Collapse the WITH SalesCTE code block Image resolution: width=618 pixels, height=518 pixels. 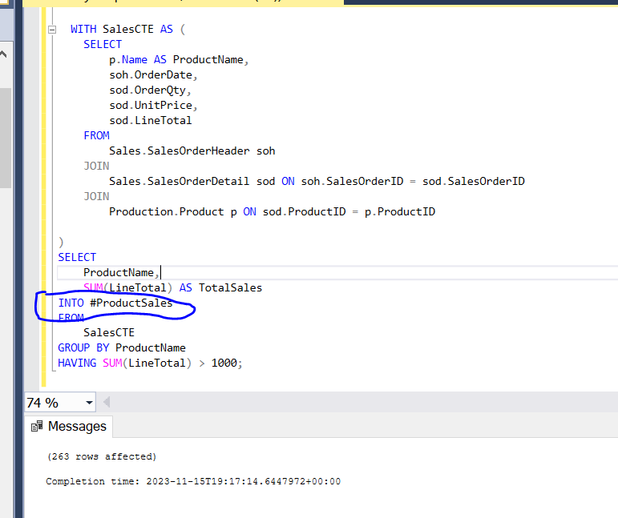click(53, 30)
